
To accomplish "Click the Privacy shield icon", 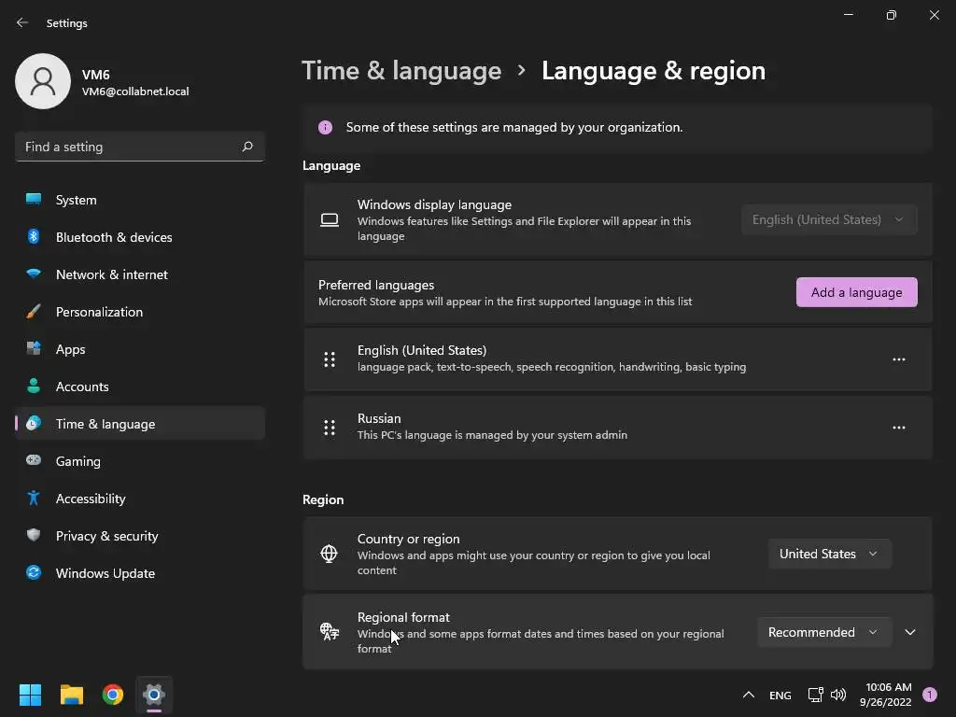I will click(34, 535).
